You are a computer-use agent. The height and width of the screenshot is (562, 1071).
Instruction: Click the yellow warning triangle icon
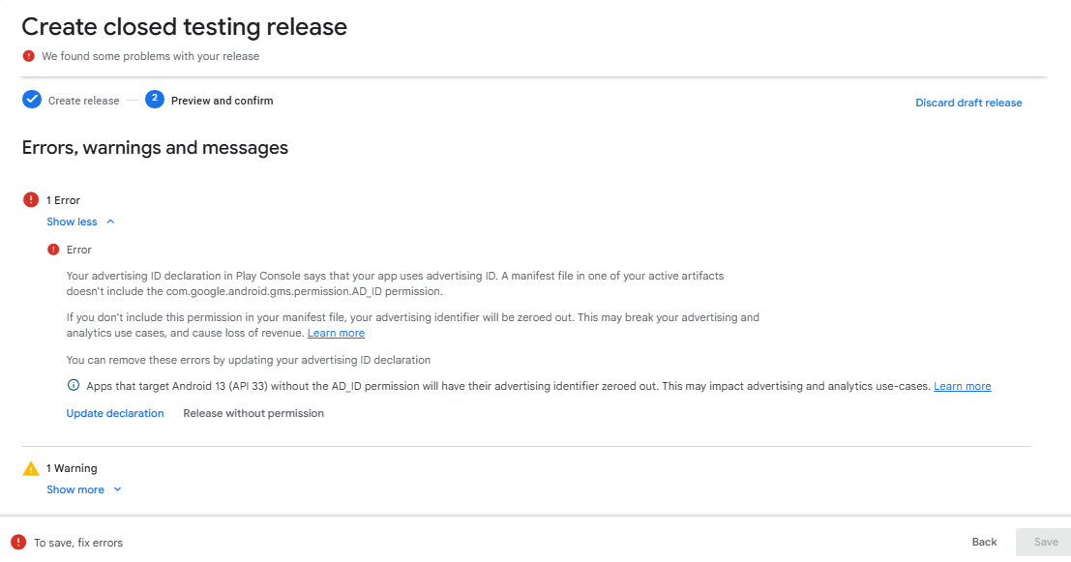[x=31, y=468]
